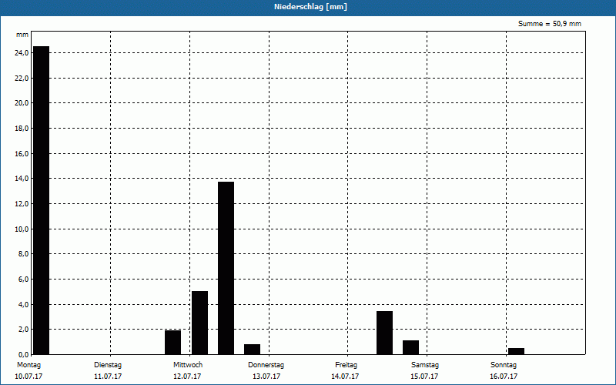Click the 2,0 y-axis value
The image size is (616, 385).
pos(23,330)
